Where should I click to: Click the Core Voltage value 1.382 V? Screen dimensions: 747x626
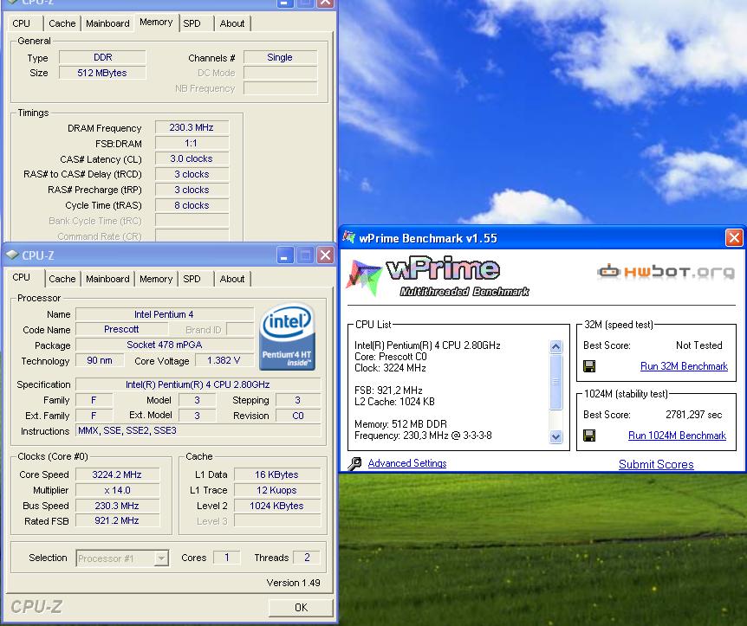[224, 361]
